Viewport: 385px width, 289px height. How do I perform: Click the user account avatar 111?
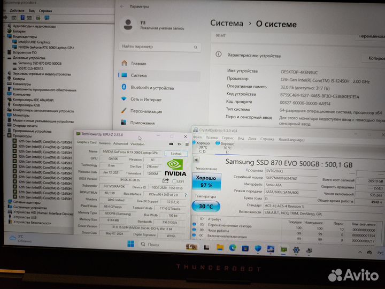tap(128, 25)
